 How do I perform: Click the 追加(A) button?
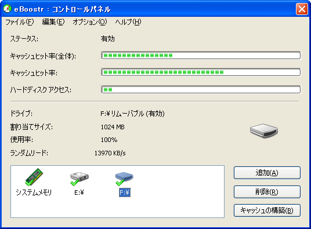(x=267, y=173)
